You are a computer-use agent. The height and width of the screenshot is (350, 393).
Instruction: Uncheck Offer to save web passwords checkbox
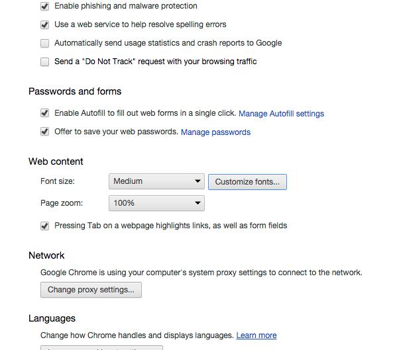44,132
